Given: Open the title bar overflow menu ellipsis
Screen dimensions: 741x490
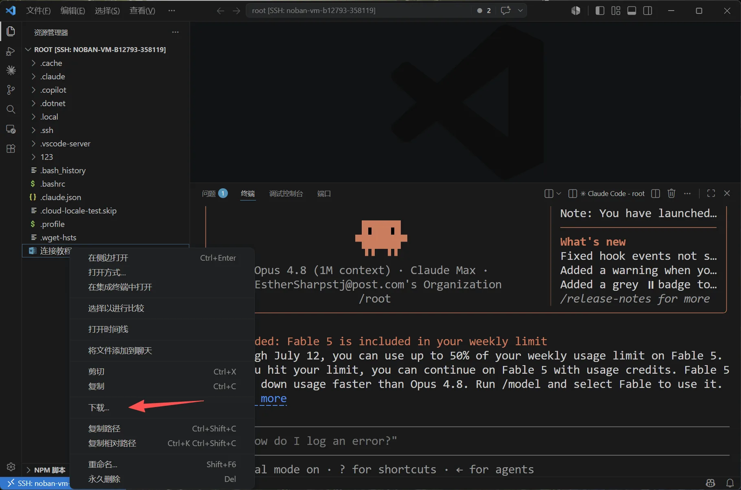Looking at the screenshot, I should pyautogui.click(x=172, y=11).
